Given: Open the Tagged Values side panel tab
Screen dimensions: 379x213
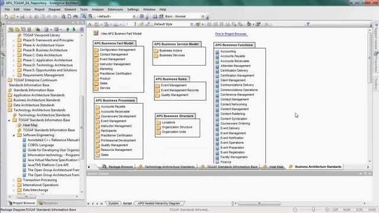Looking at the screenshot, I should 376,36.
